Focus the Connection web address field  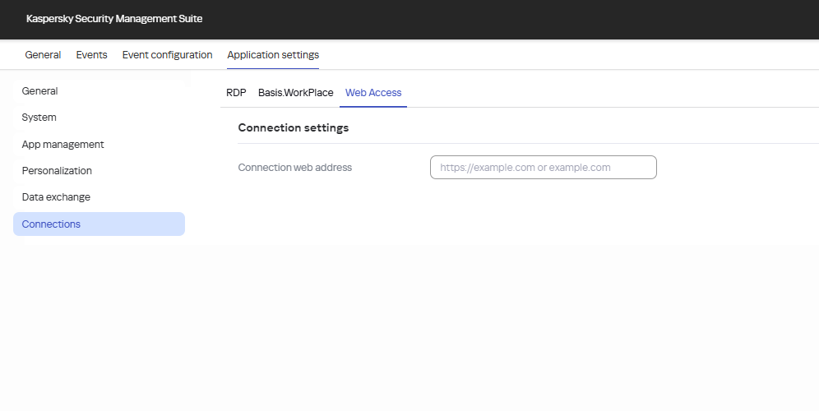click(x=544, y=167)
